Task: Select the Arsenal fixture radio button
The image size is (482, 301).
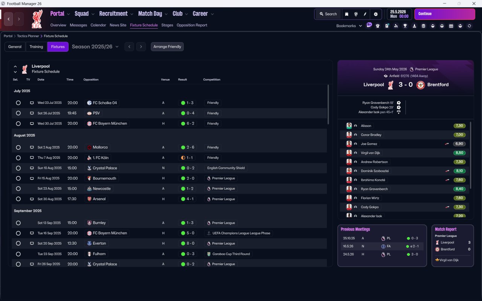Action: [x=18, y=199]
